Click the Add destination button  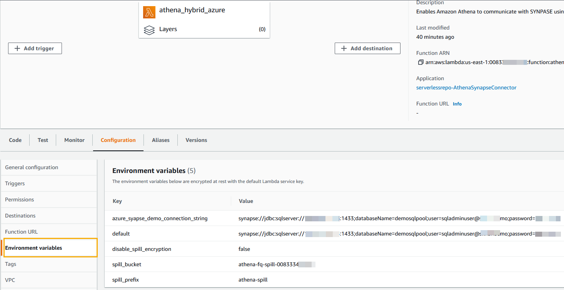(x=367, y=48)
